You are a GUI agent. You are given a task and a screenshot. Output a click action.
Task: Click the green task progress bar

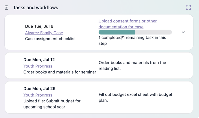[x=117, y=32]
